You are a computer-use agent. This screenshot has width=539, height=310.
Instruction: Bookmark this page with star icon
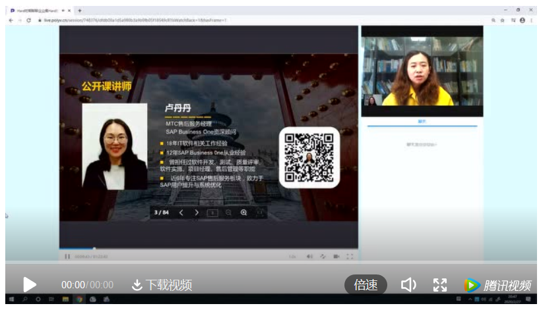coord(502,20)
